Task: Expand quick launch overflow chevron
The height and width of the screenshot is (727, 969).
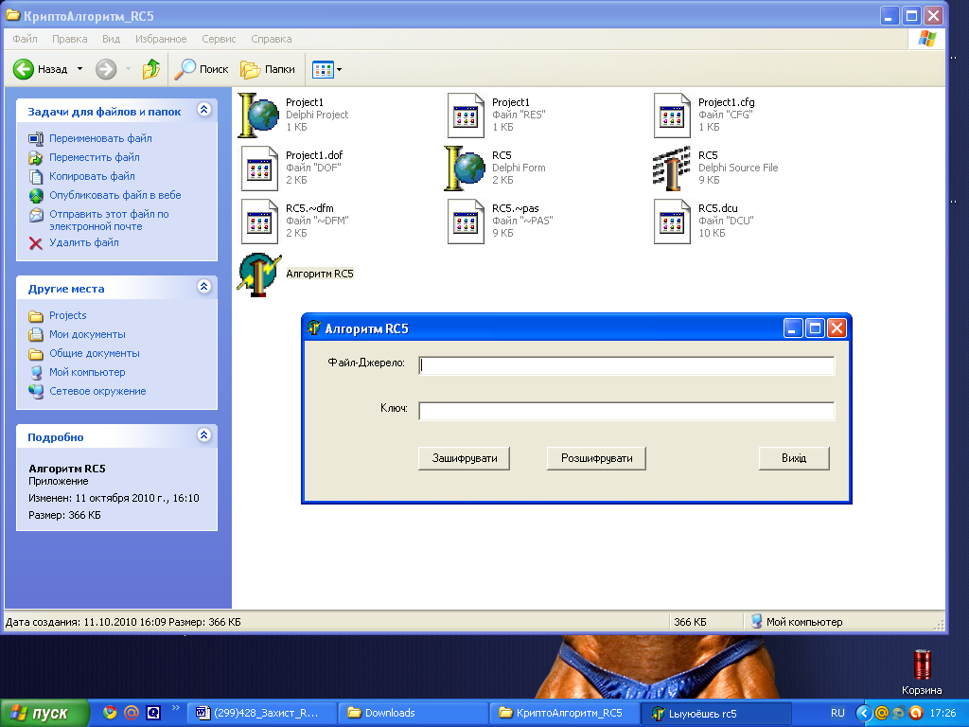Action: [175, 708]
